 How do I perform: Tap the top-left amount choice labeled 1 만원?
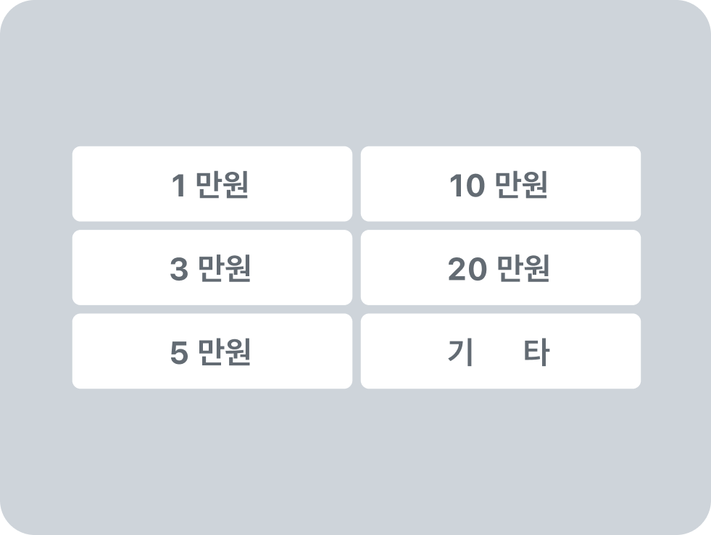[x=212, y=183]
